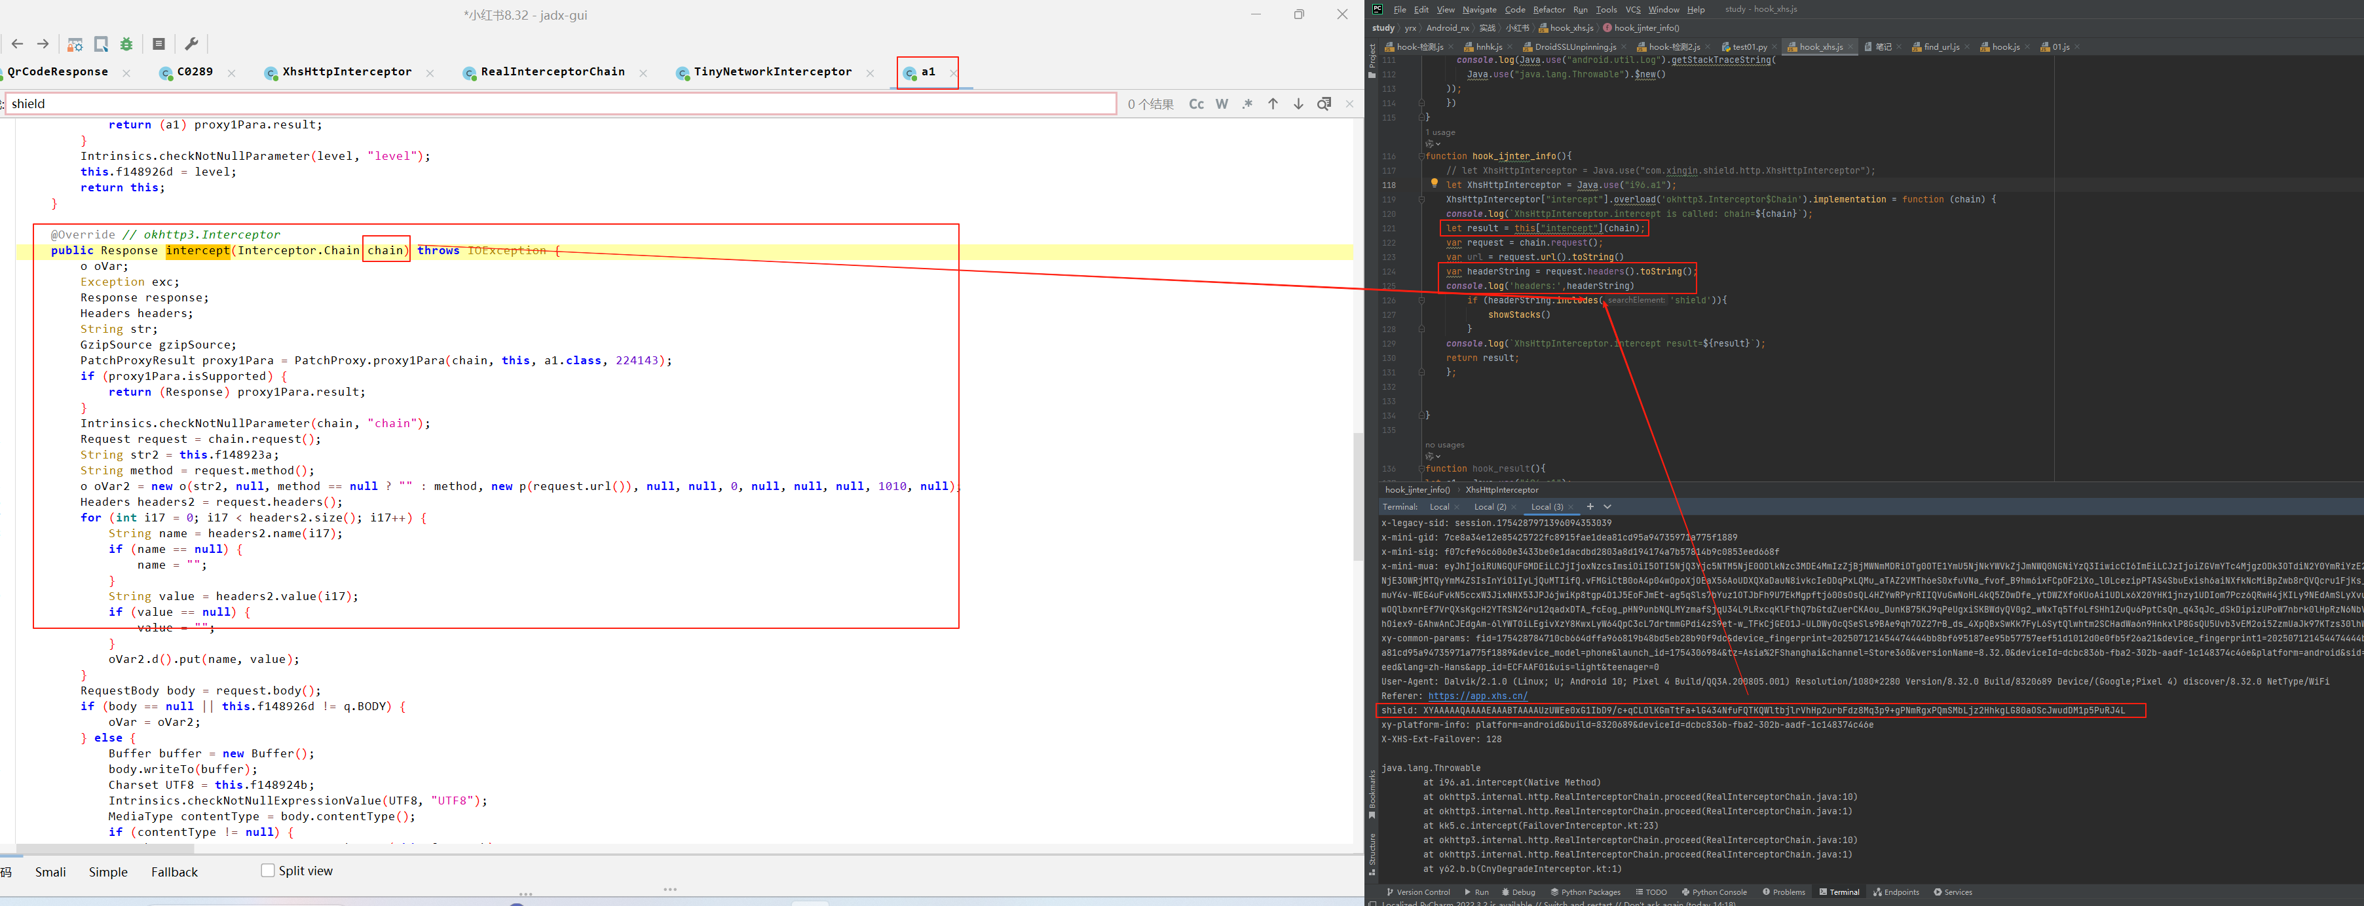Image resolution: width=2364 pixels, height=906 pixels.
Task: Open jadx debugger with the green bug icon
Action: [x=126, y=44]
